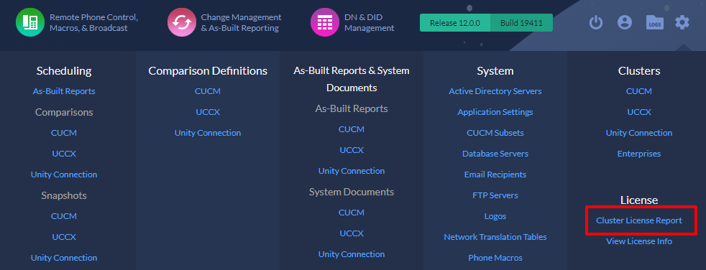Open Phone Macros

495,258
